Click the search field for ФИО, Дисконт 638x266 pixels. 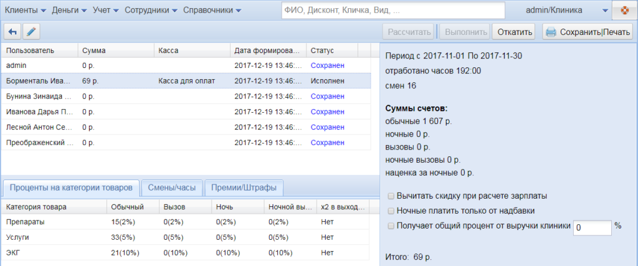[393, 11]
